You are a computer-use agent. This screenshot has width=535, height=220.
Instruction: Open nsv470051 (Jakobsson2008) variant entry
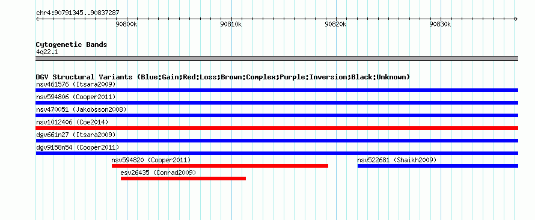pos(81,109)
